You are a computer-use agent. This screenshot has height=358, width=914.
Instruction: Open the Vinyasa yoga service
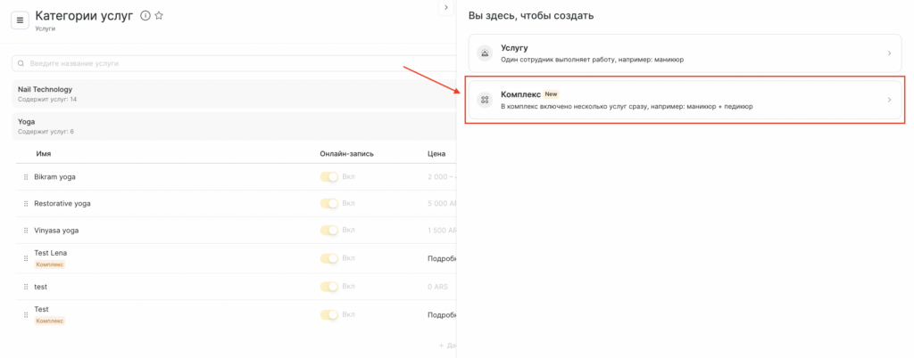pyautogui.click(x=56, y=231)
